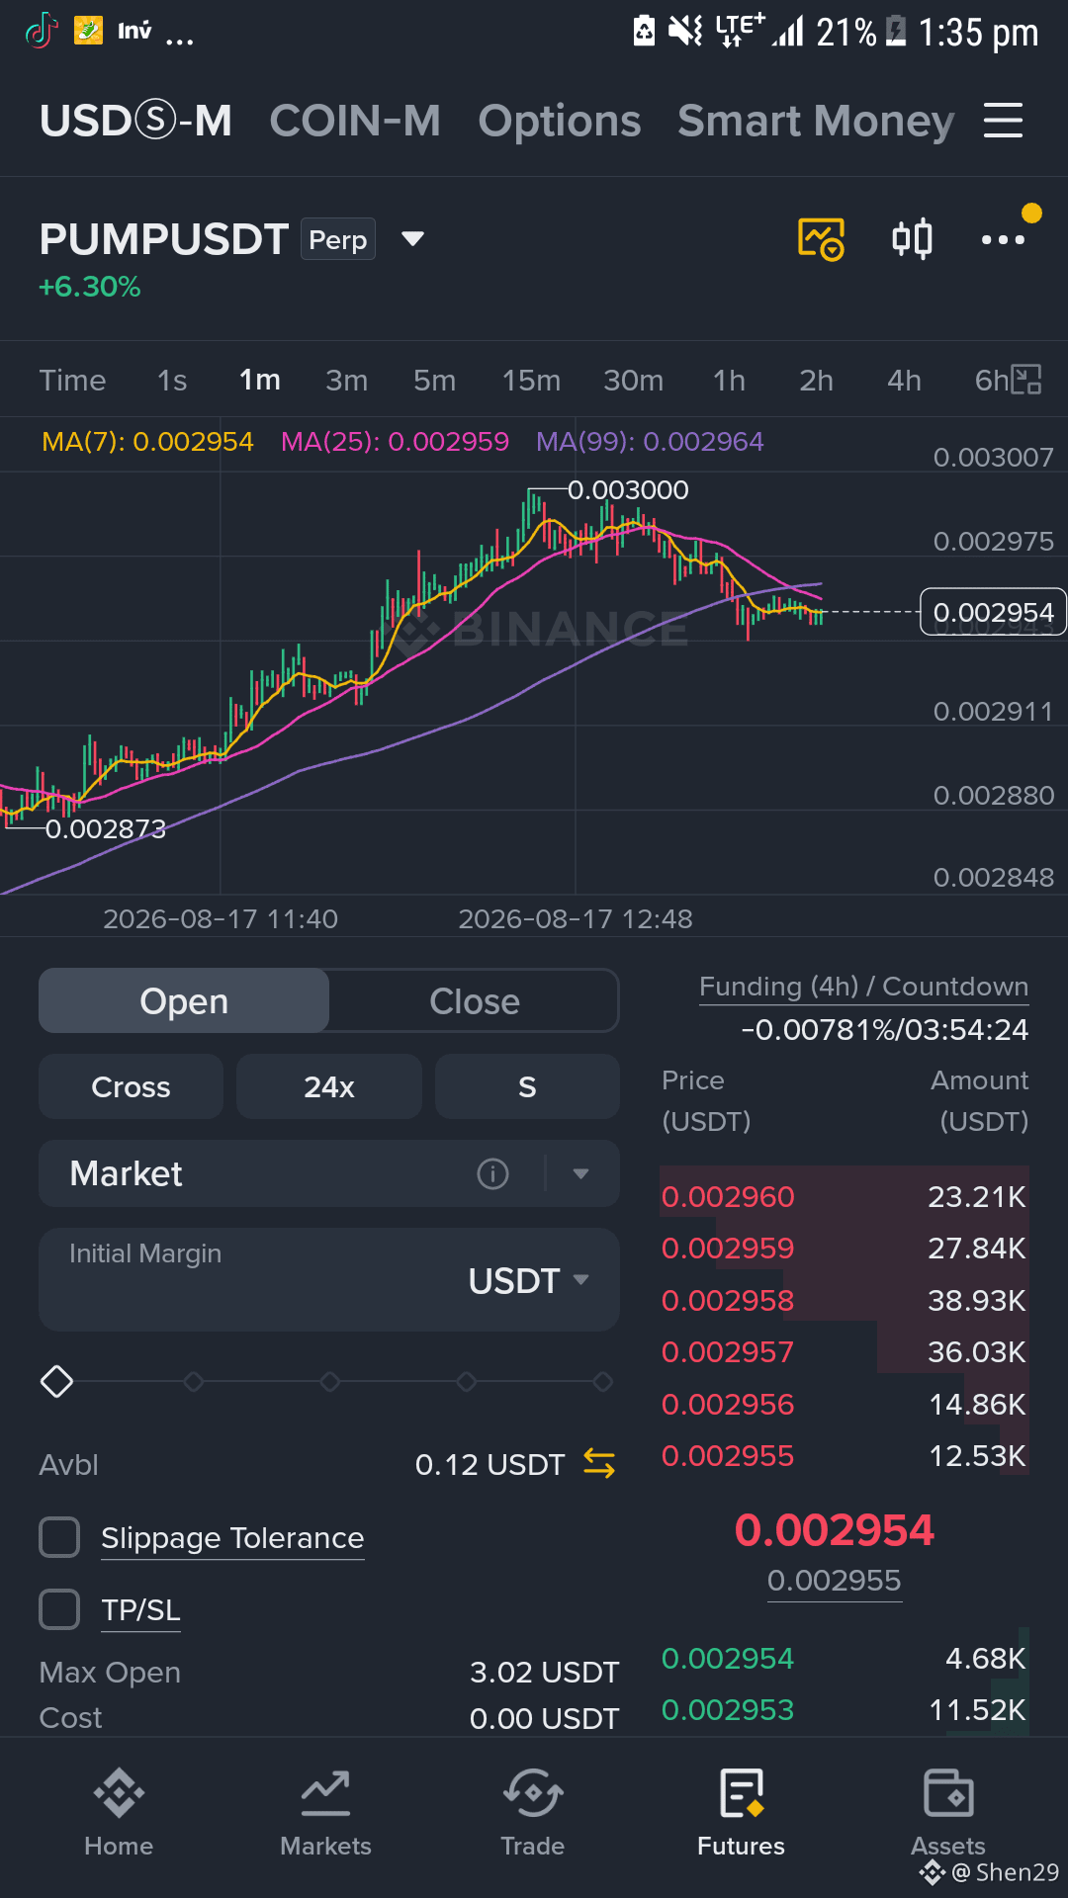This screenshot has width=1068, height=1898.
Task: Switch to USDⓈ-M tab
Action: click(135, 121)
